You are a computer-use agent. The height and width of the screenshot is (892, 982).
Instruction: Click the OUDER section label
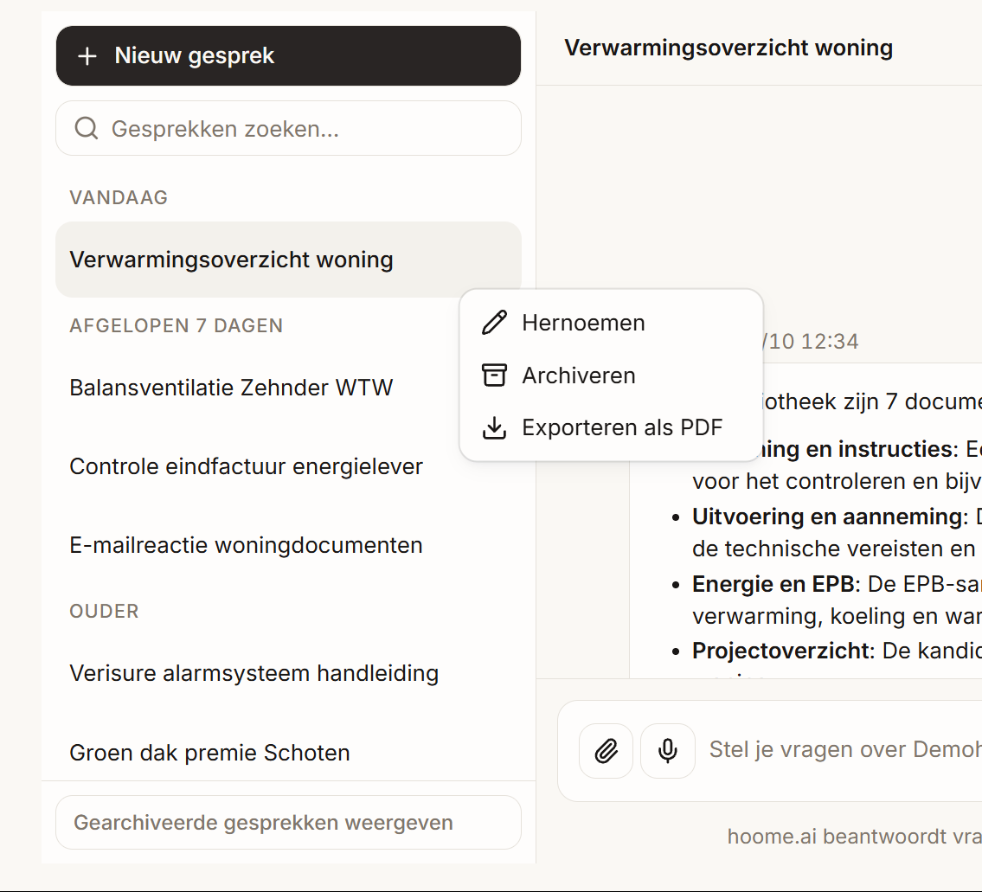pos(104,611)
